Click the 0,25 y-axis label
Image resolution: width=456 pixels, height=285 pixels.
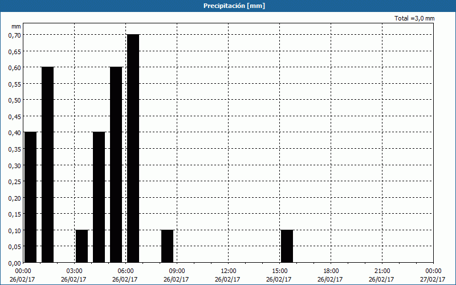pyautogui.click(x=15, y=181)
